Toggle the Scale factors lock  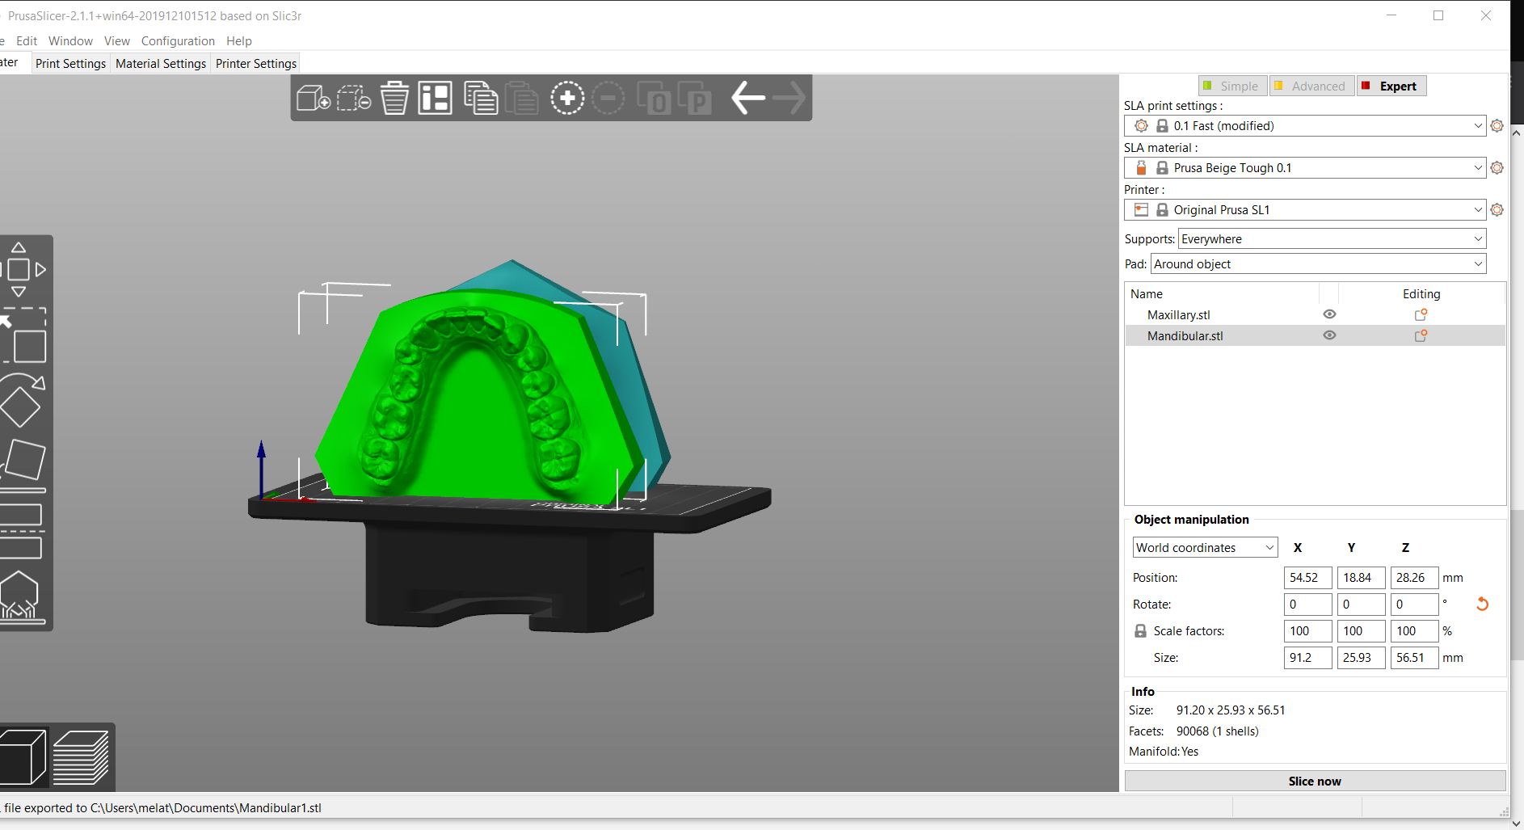[x=1140, y=631]
